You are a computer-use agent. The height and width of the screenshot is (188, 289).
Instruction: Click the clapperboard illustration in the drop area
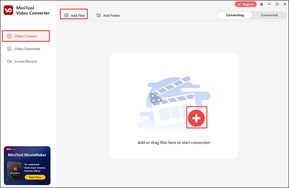coord(174,104)
